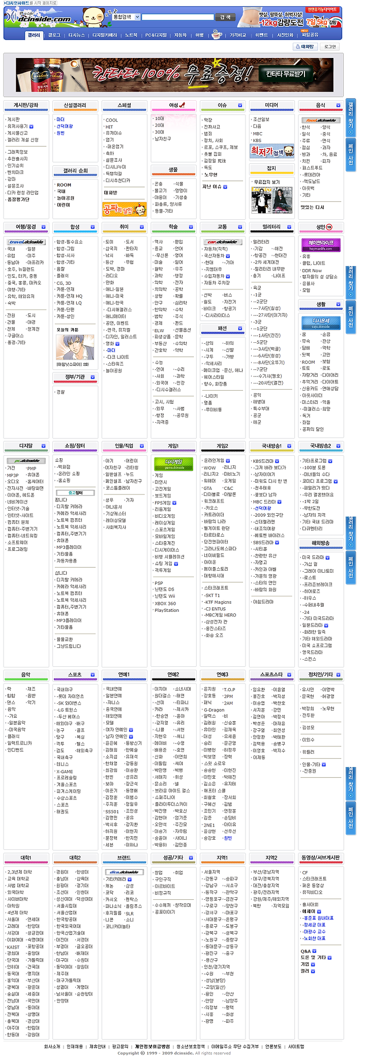Screen dimensions: 366x1063
Task: Expand arrow beside KBS드라마
Action: tap(277, 461)
